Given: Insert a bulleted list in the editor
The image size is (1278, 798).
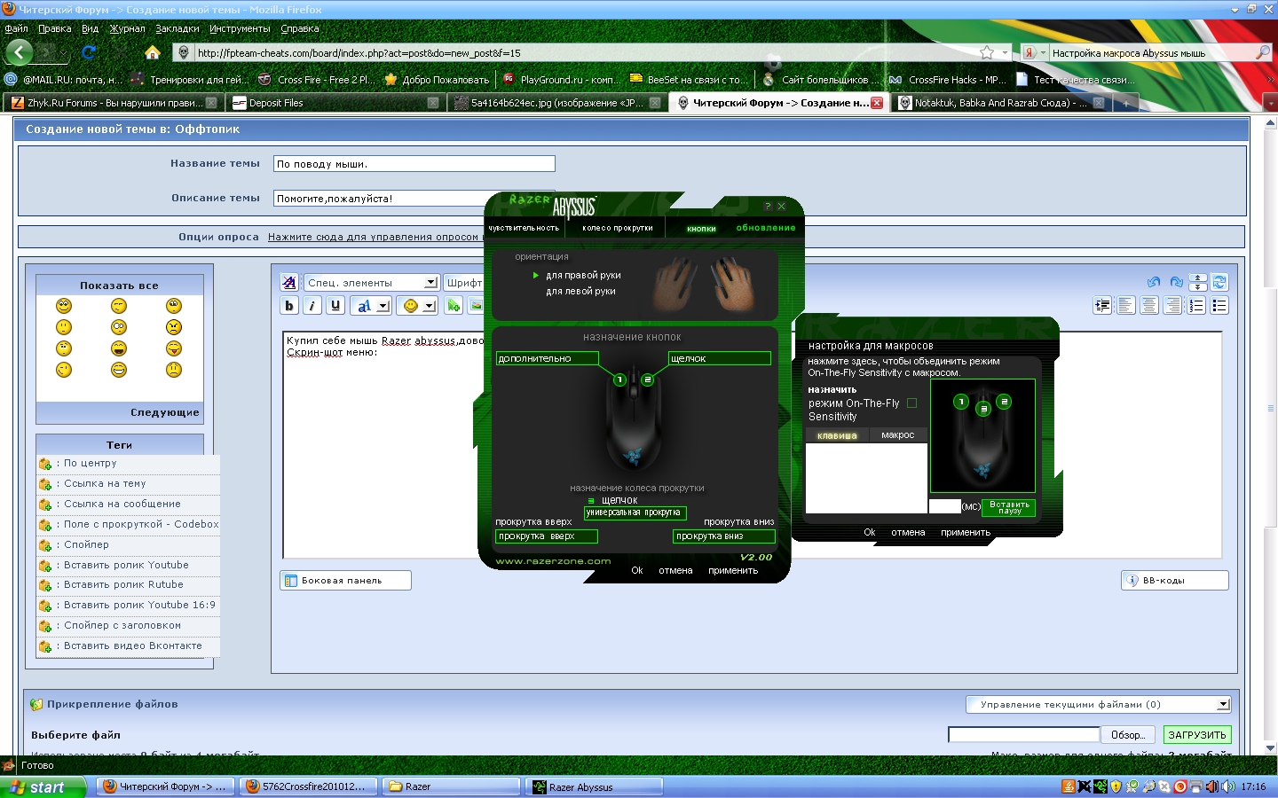Looking at the screenshot, I should coord(1219,306).
